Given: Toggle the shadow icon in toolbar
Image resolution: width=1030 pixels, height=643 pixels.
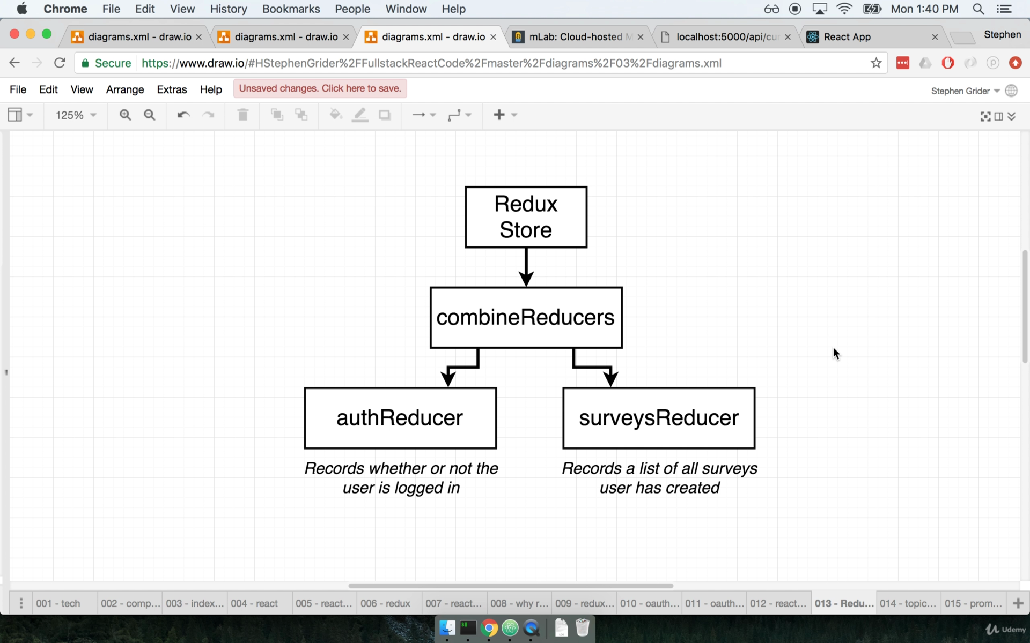Looking at the screenshot, I should (385, 115).
